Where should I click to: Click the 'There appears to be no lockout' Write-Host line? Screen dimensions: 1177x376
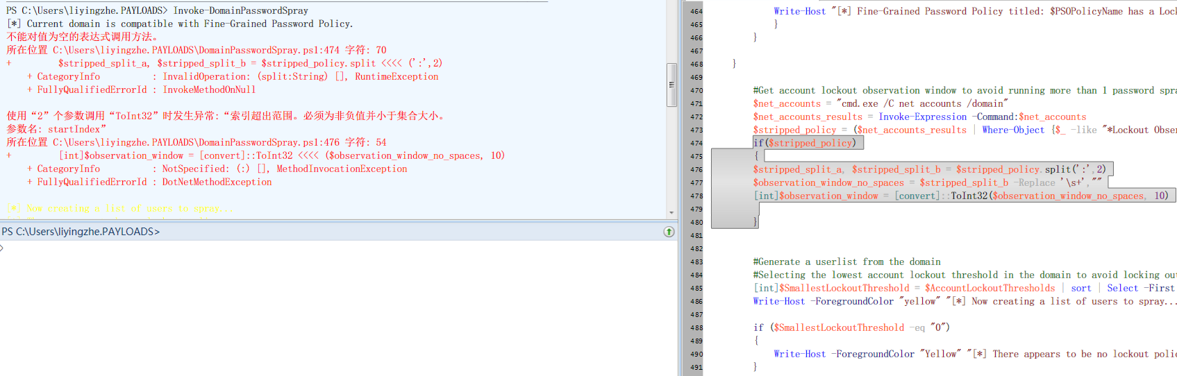click(976, 354)
